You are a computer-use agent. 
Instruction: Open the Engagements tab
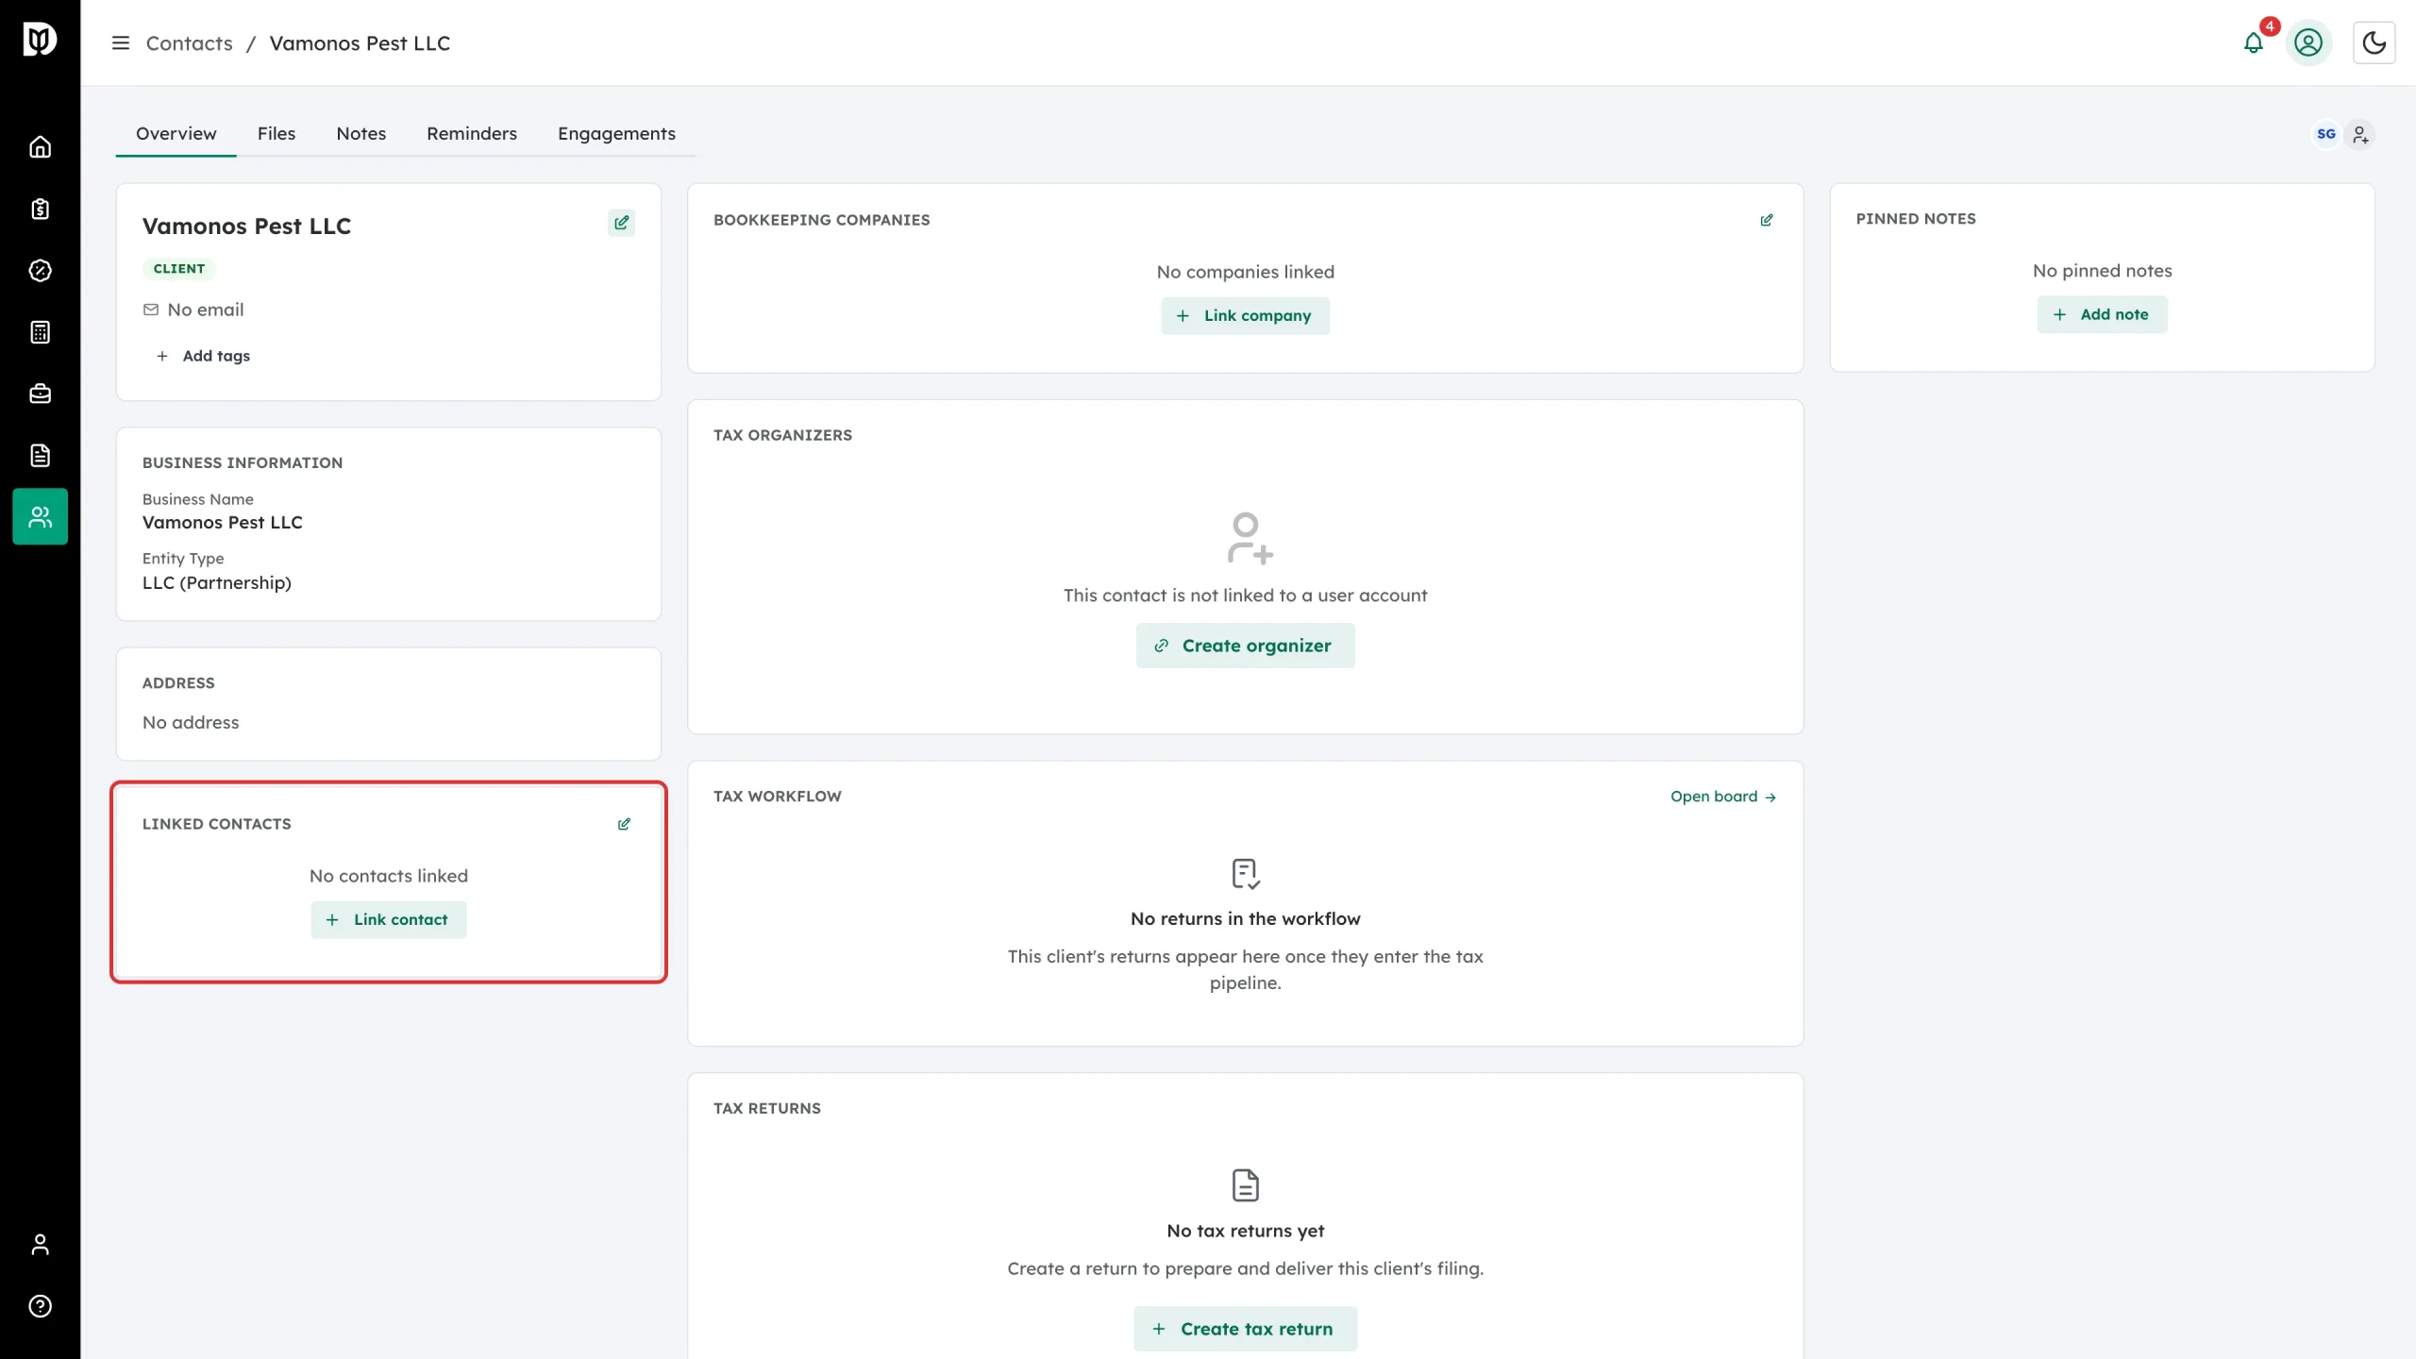(616, 133)
